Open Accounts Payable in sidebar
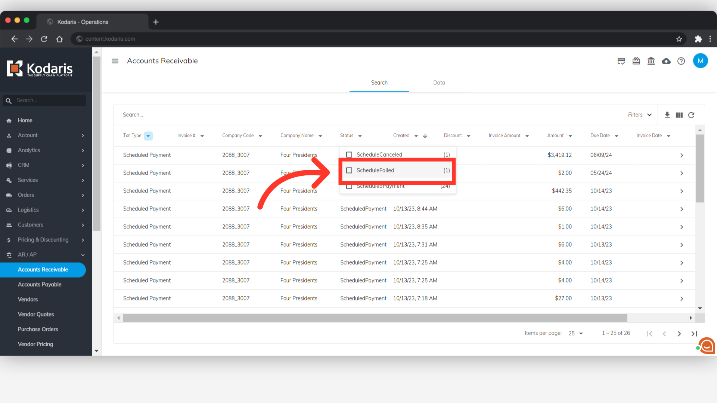The height and width of the screenshot is (403, 717). pyautogui.click(x=40, y=284)
